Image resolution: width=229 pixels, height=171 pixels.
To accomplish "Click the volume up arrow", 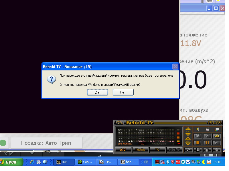I will coord(188,139).
